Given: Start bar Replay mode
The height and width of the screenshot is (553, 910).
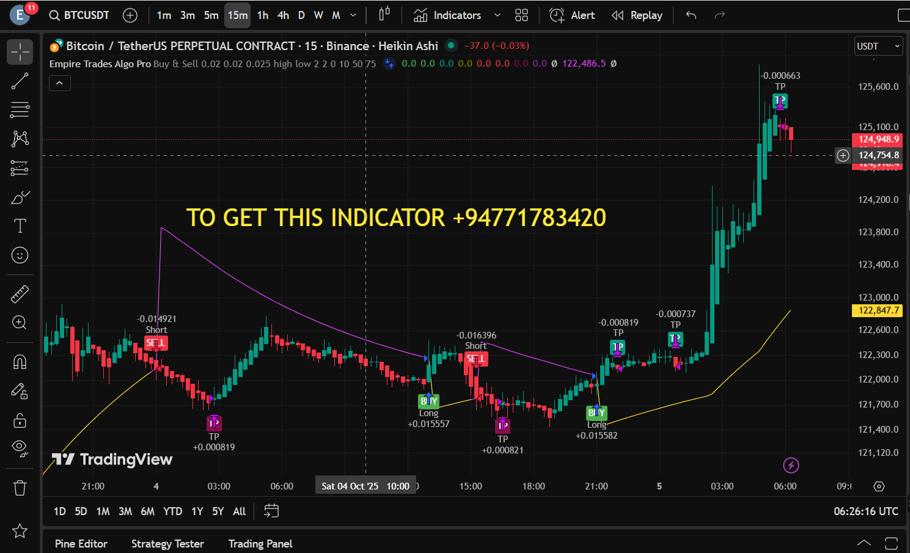Looking at the screenshot, I should [x=637, y=15].
